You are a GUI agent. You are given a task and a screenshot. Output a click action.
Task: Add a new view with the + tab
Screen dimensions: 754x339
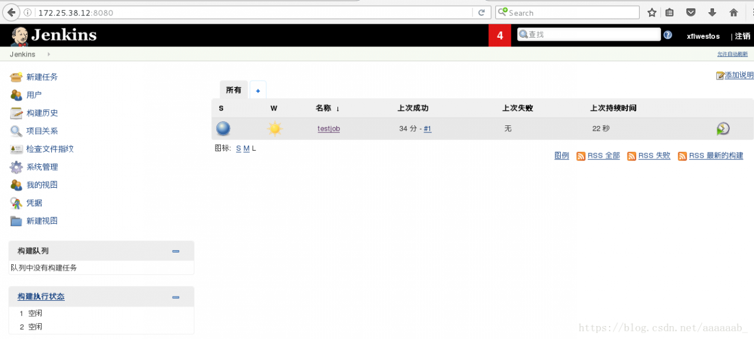click(258, 91)
